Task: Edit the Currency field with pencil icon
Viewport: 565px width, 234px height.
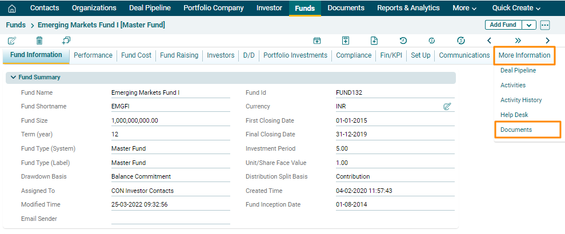Action: point(447,107)
